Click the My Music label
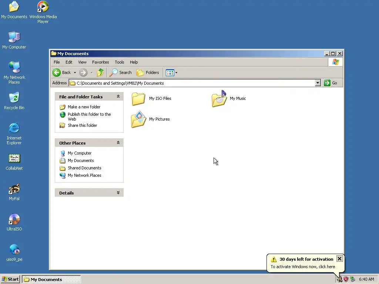Screen dimensions: 379x284 tap(238, 98)
